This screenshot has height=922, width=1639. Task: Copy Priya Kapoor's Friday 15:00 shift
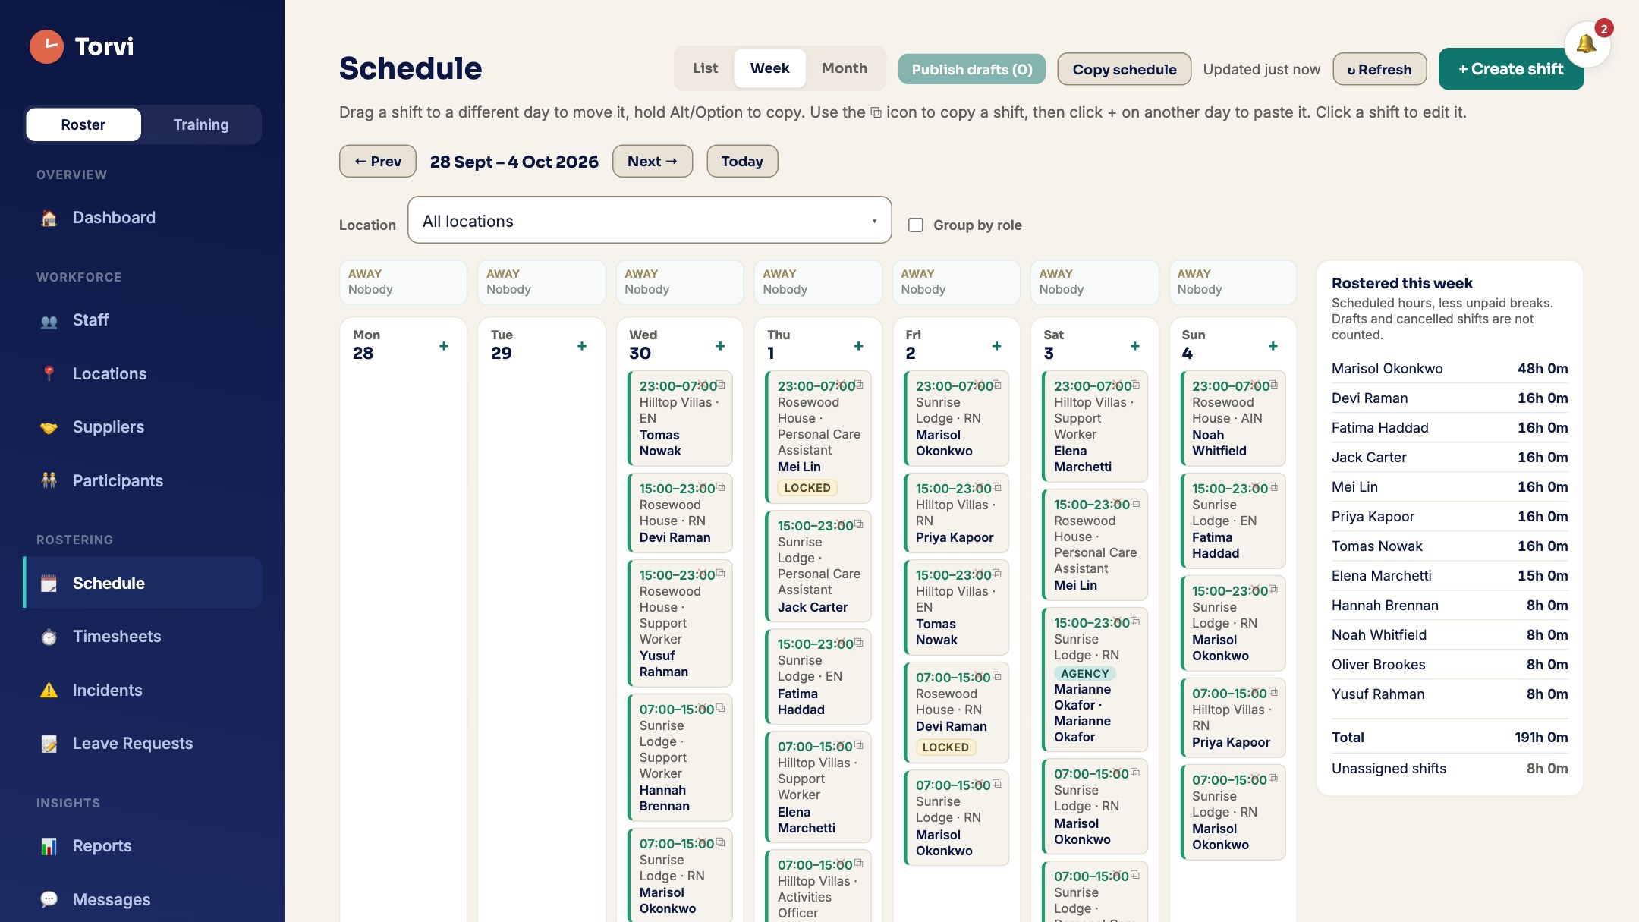997,487
